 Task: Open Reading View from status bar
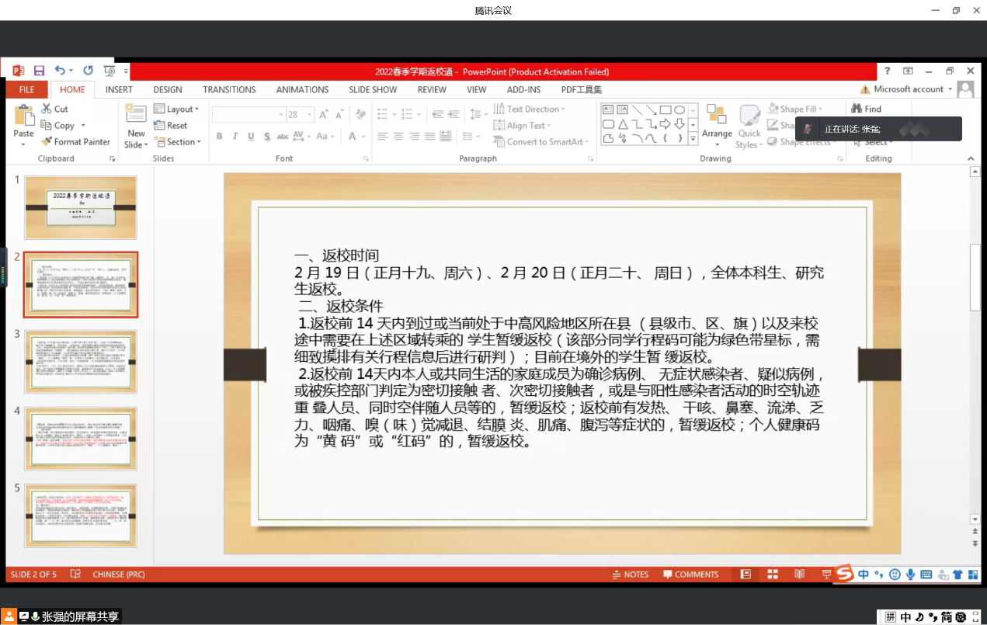pyautogui.click(x=799, y=575)
